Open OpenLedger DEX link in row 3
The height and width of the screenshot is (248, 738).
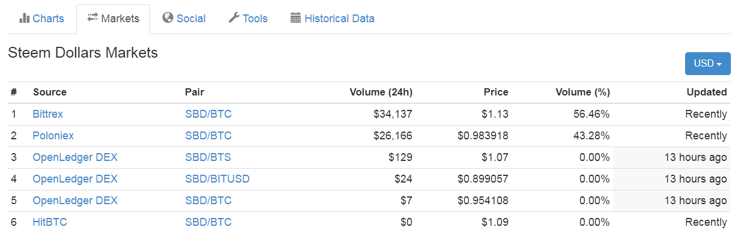75,157
